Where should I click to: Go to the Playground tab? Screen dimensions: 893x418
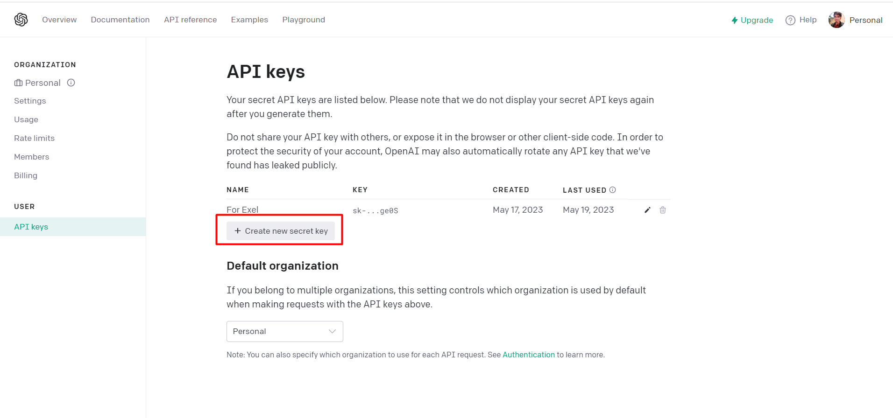(x=304, y=20)
